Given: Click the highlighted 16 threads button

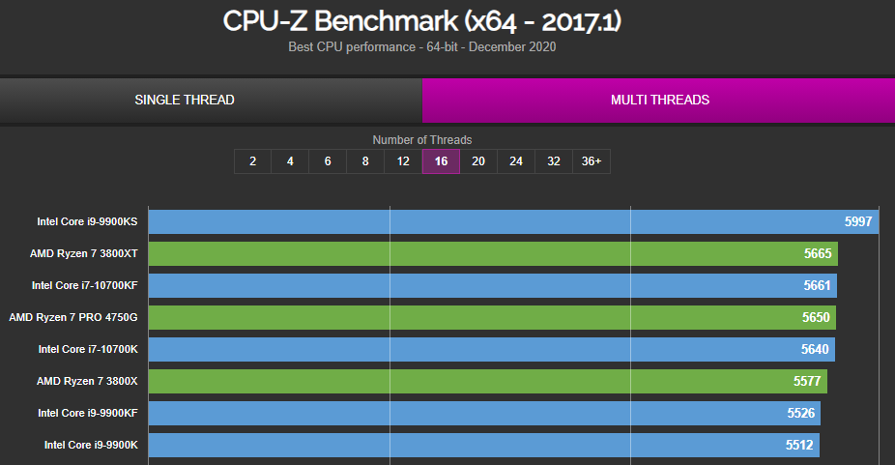Looking at the screenshot, I should pos(441,161).
